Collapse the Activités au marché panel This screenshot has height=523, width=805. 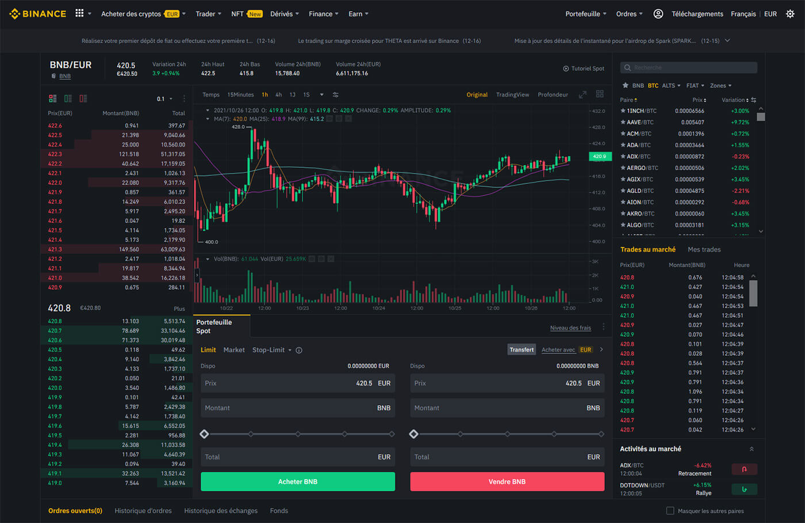click(752, 449)
